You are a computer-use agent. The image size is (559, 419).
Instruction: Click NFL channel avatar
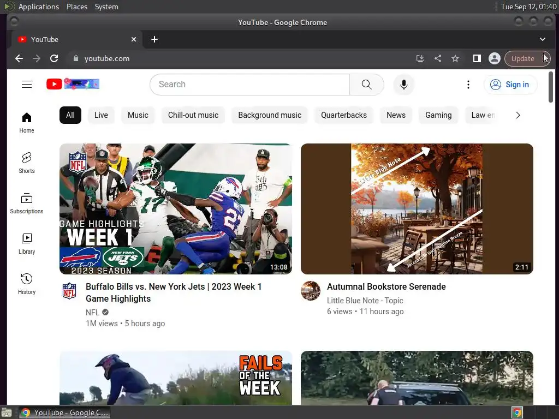click(69, 290)
